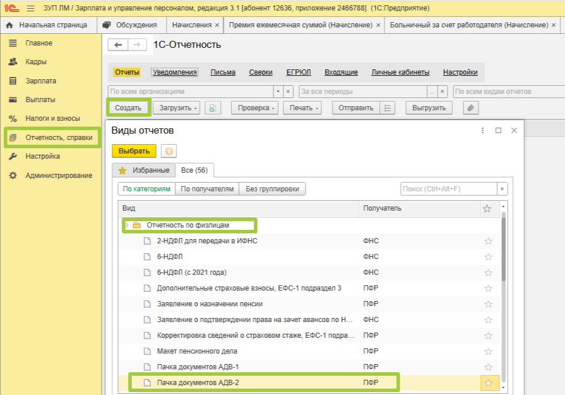Click the Выгрузить button
This screenshot has width=565, height=395.
pos(429,108)
